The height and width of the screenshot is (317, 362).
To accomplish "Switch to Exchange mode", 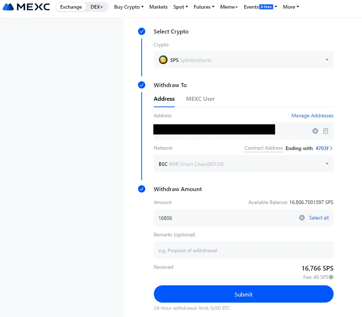I will (71, 7).
